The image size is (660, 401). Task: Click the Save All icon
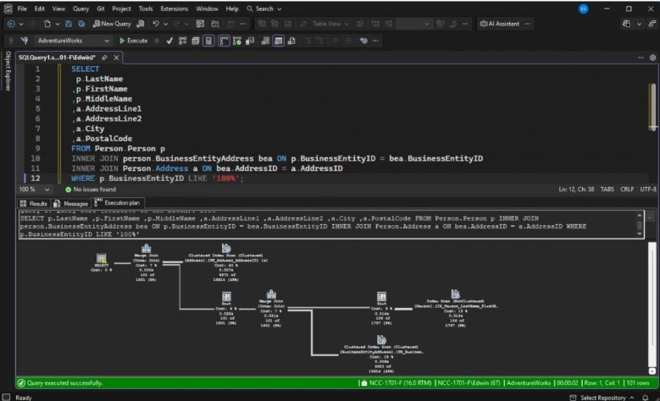click(81, 24)
